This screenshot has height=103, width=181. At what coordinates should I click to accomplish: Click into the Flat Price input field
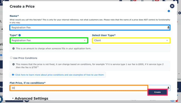click(79, 88)
